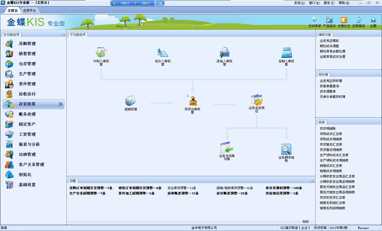
Task: Open the 业务与总账对账 icon
Action: [227, 148]
